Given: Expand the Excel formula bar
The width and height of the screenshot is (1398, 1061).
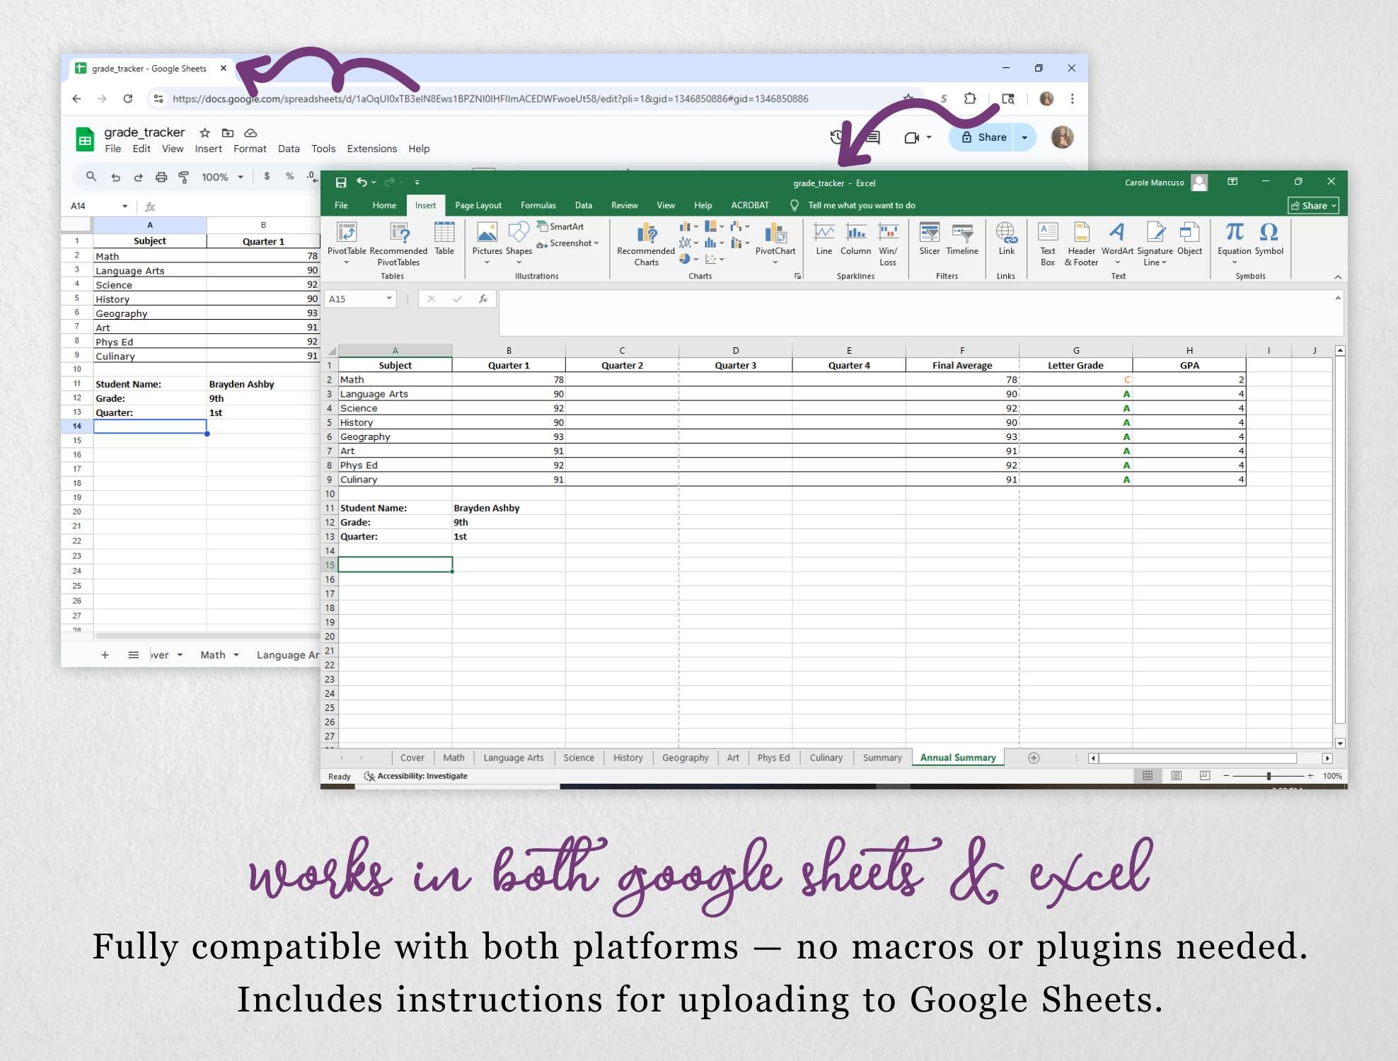Looking at the screenshot, I should click(x=1338, y=298).
